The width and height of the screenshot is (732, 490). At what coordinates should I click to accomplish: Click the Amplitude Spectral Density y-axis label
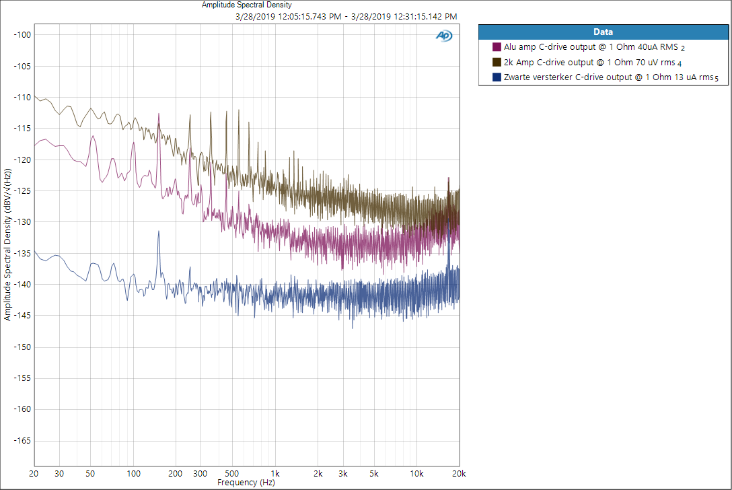7,244
